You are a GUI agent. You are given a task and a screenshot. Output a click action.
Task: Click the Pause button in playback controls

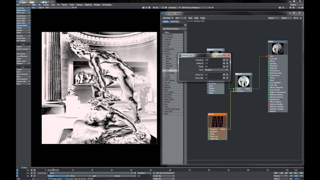pos(296,176)
